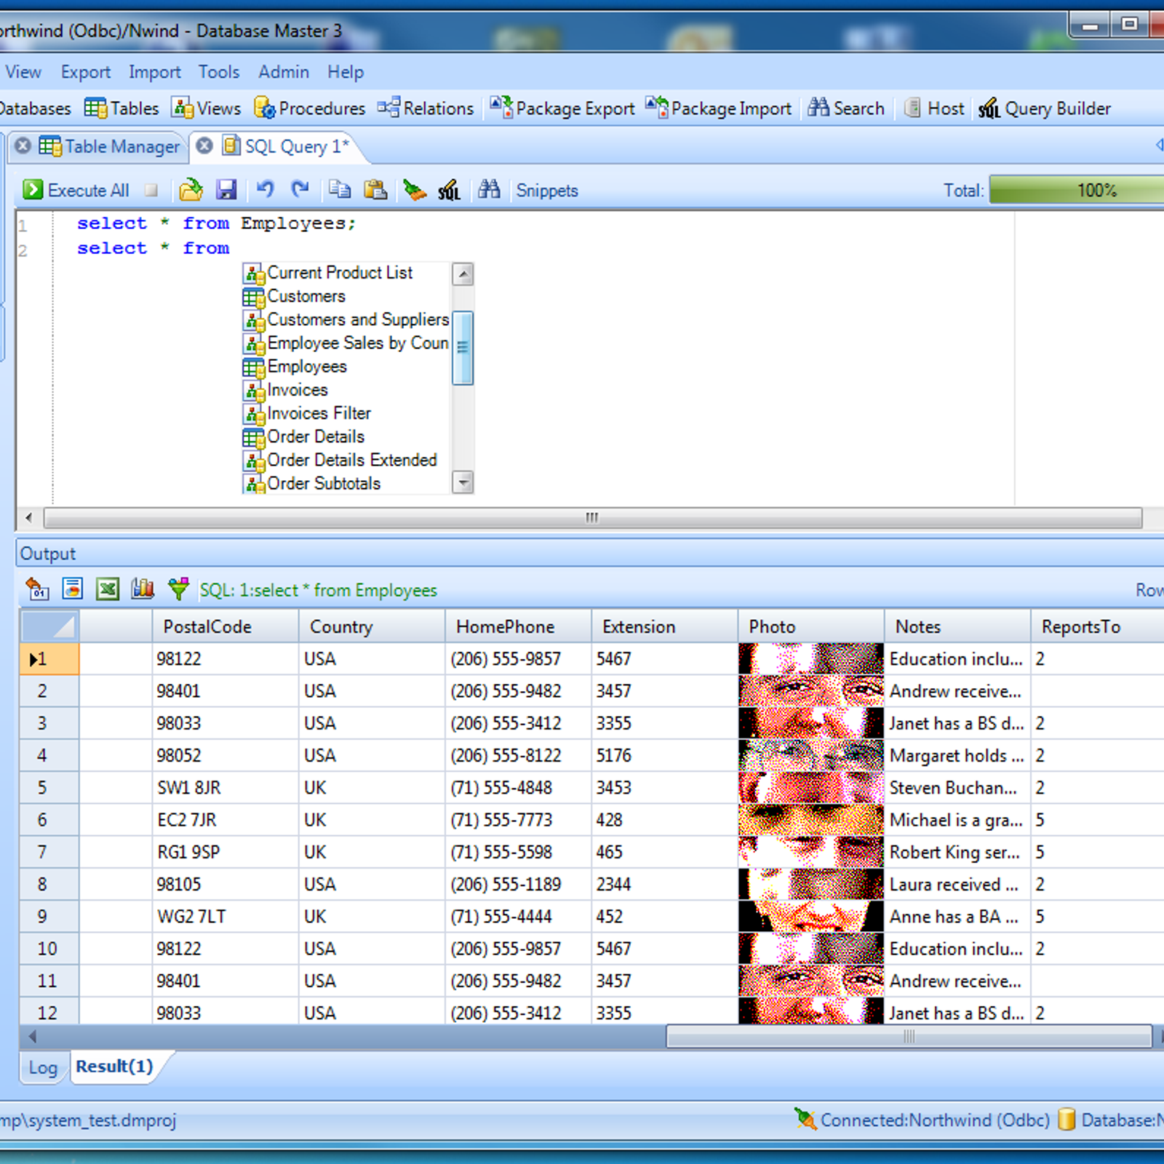Click the HomePhone column header
The width and height of the screenshot is (1164, 1164).
pyautogui.click(x=518, y=626)
